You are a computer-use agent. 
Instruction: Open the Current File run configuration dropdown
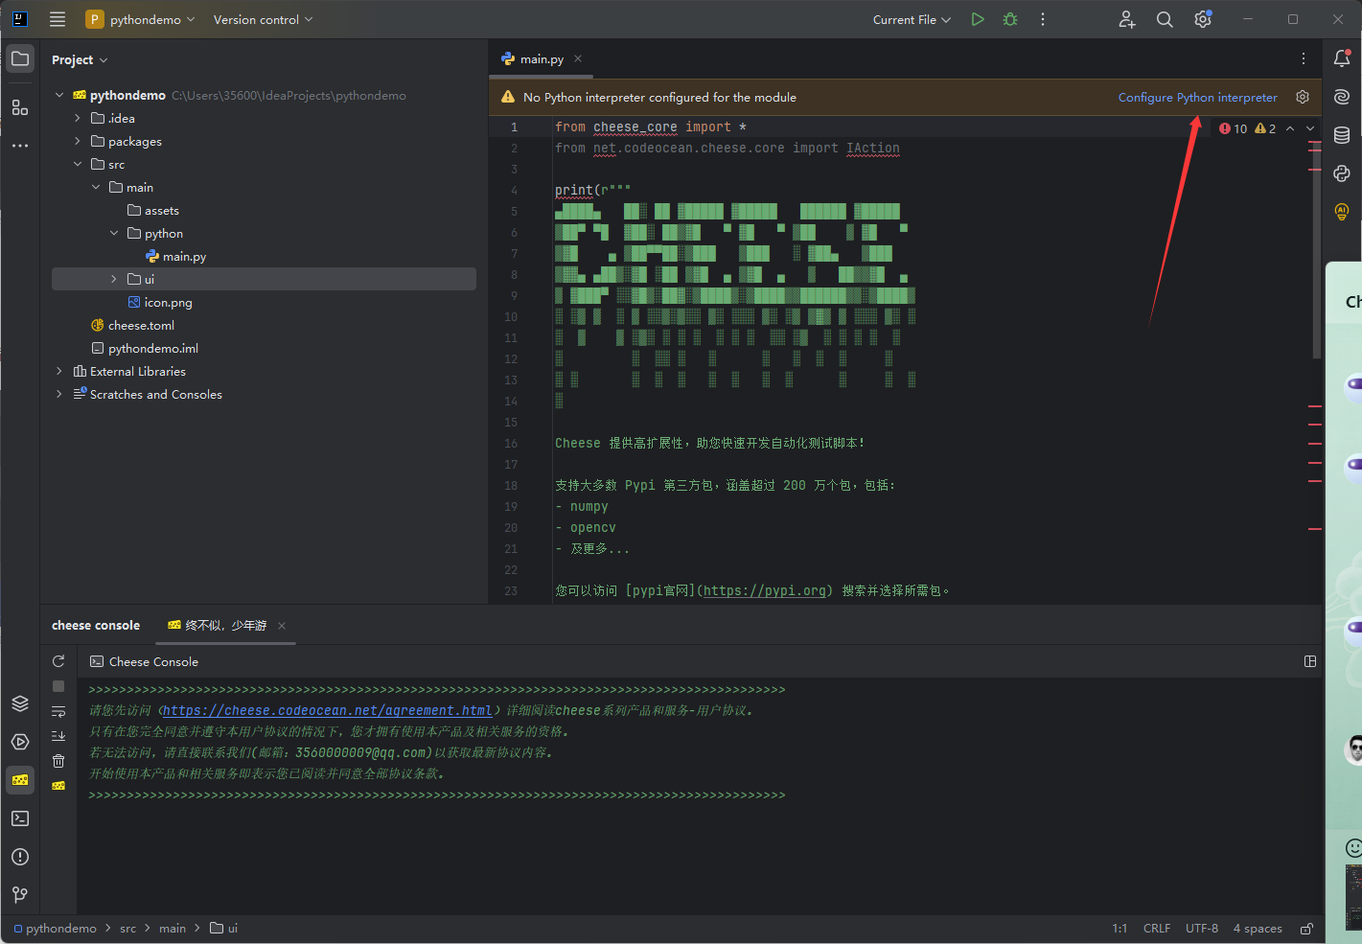pos(912,19)
